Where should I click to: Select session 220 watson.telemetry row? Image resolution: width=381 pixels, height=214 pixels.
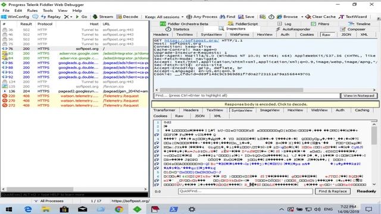pos(74,96)
